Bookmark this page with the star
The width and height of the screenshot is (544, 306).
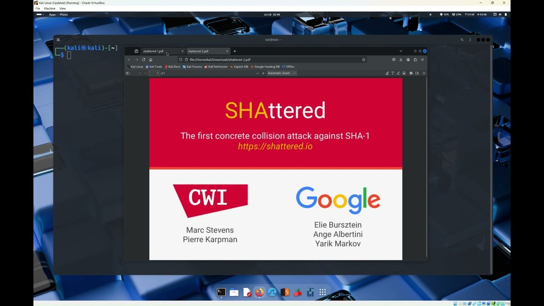(364, 59)
